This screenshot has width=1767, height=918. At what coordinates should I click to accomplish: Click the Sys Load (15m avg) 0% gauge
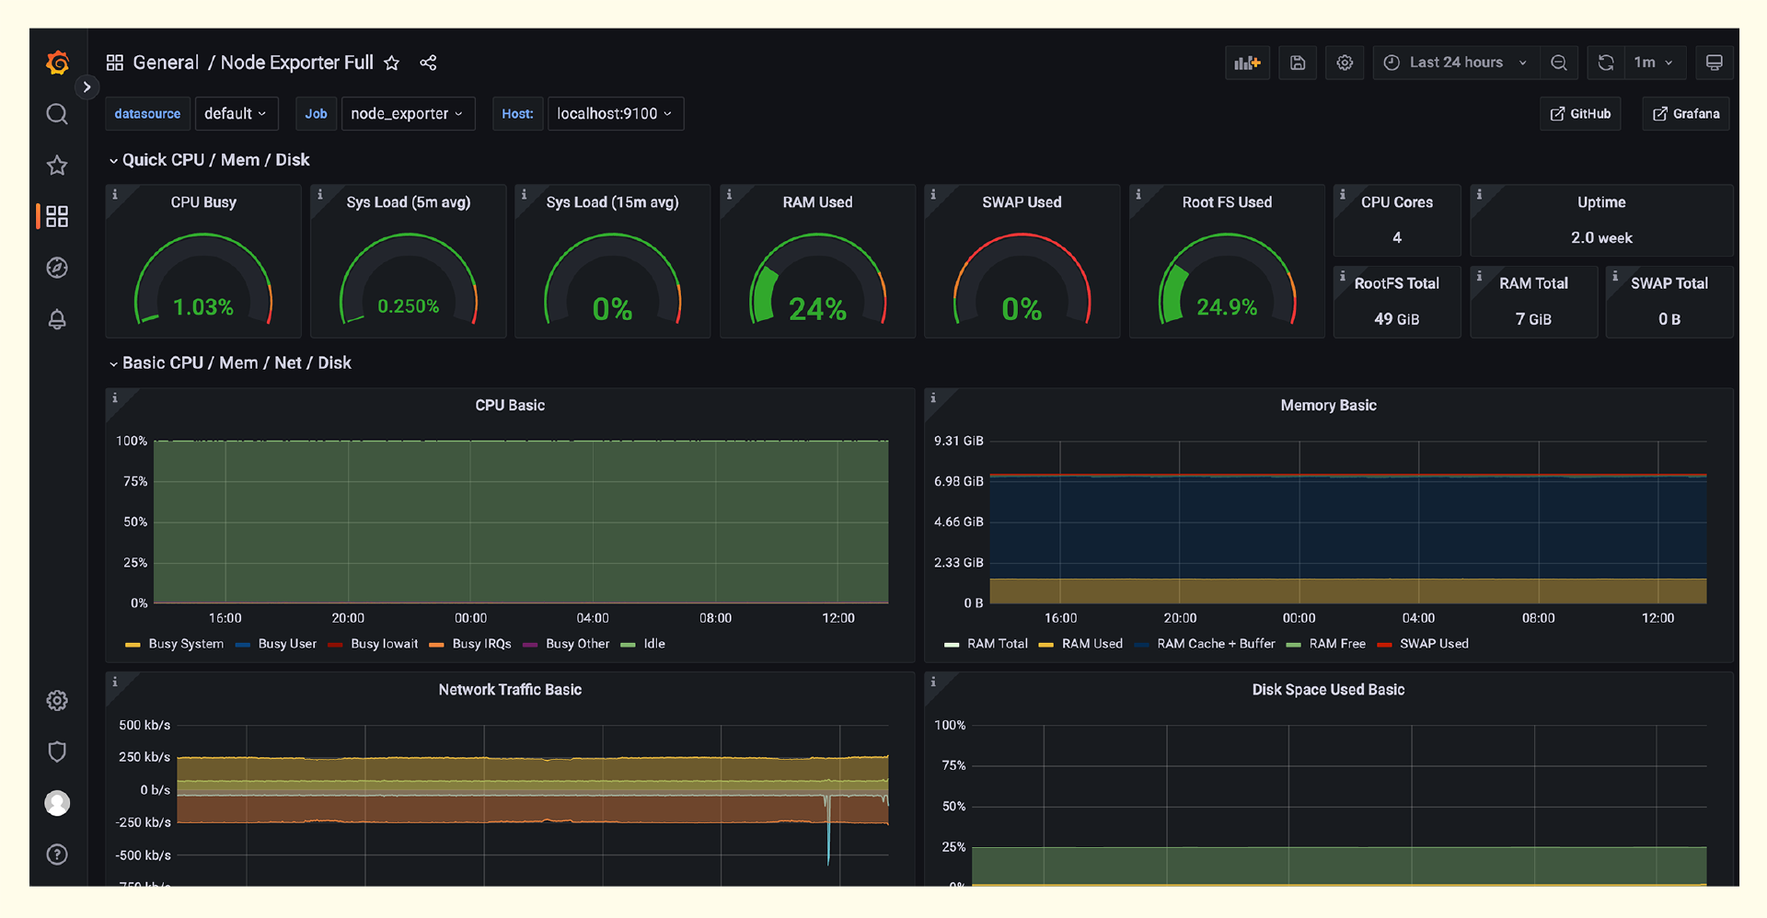click(613, 281)
